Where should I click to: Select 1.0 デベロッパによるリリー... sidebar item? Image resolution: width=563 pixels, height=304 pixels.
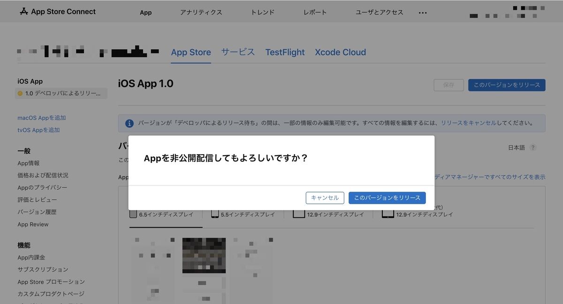tap(61, 93)
